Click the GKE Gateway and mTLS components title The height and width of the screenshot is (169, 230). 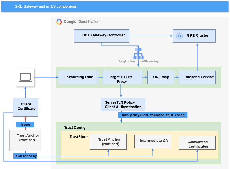click(x=46, y=6)
